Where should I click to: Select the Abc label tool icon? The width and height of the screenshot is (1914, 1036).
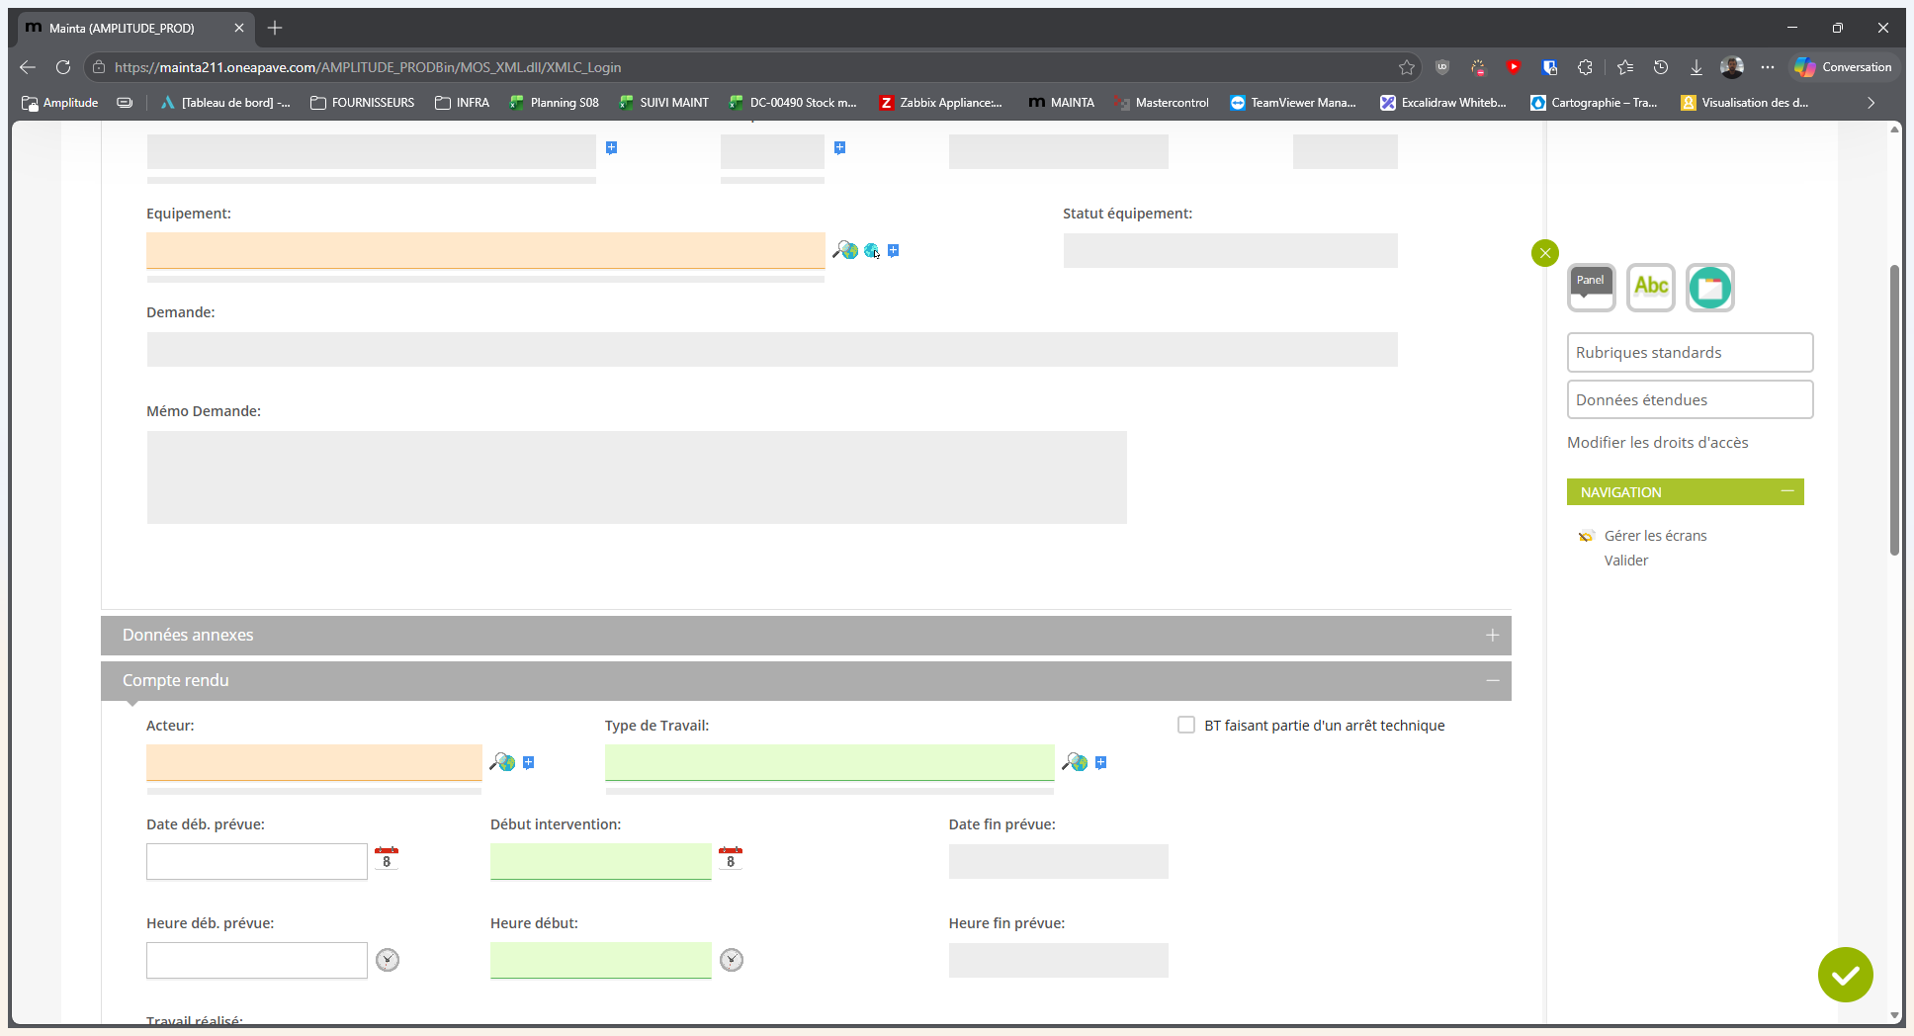1651,288
